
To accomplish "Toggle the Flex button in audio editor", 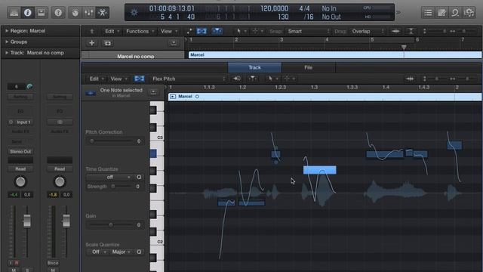I will [x=139, y=79].
